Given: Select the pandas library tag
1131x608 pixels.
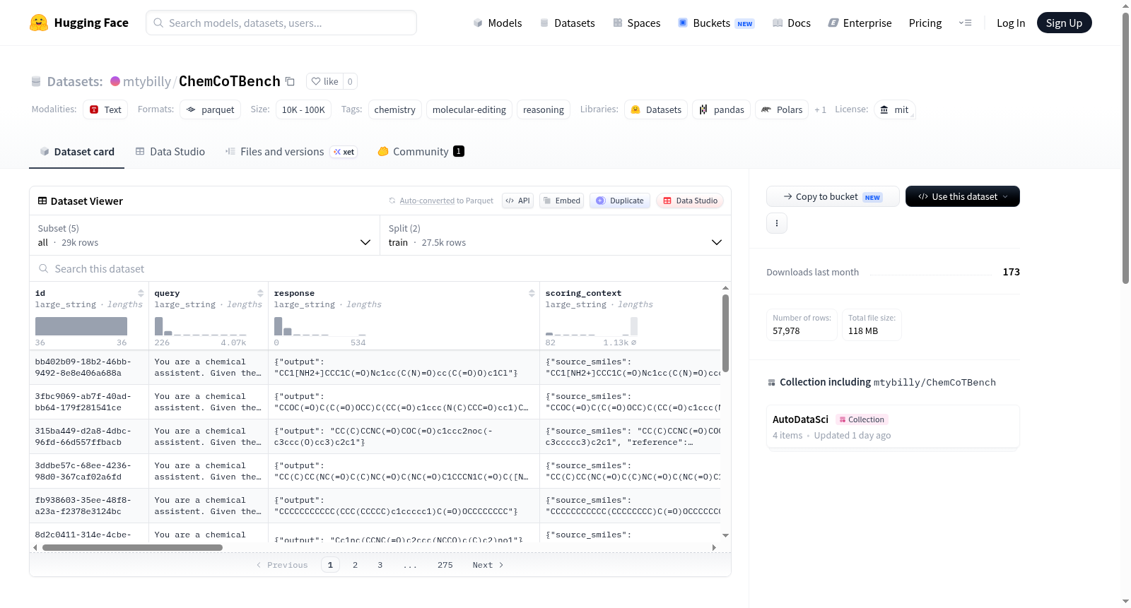Looking at the screenshot, I should pos(722,109).
